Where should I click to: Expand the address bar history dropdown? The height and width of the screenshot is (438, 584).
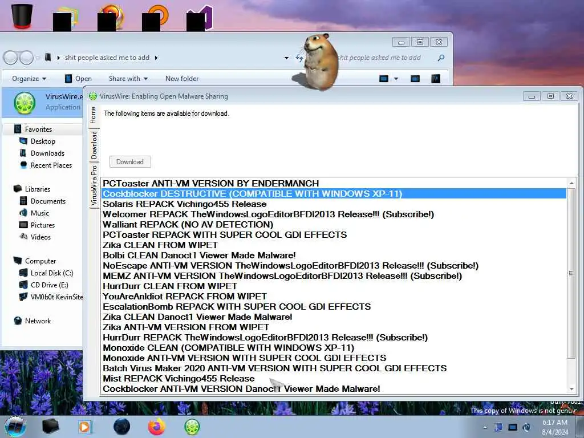tap(286, 58)
